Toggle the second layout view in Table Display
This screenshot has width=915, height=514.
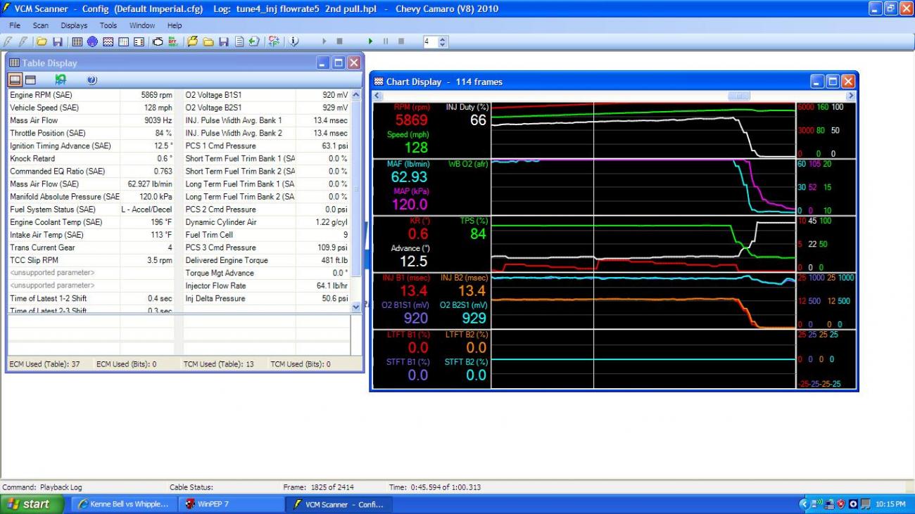coord(30,80)
